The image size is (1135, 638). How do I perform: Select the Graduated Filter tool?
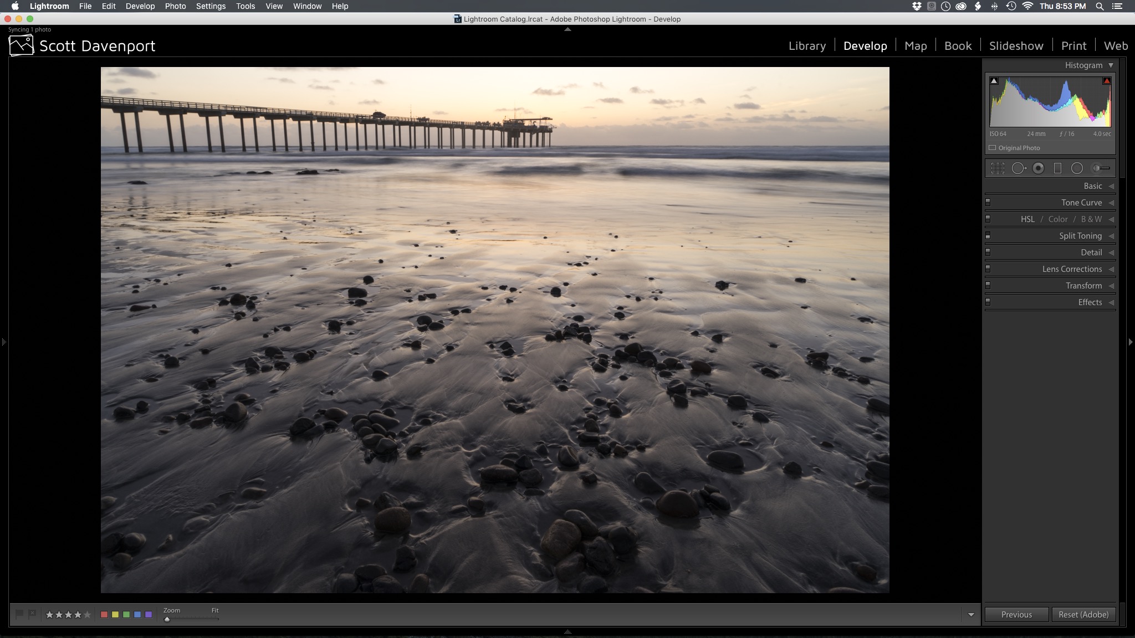[x=1057, y=168]
